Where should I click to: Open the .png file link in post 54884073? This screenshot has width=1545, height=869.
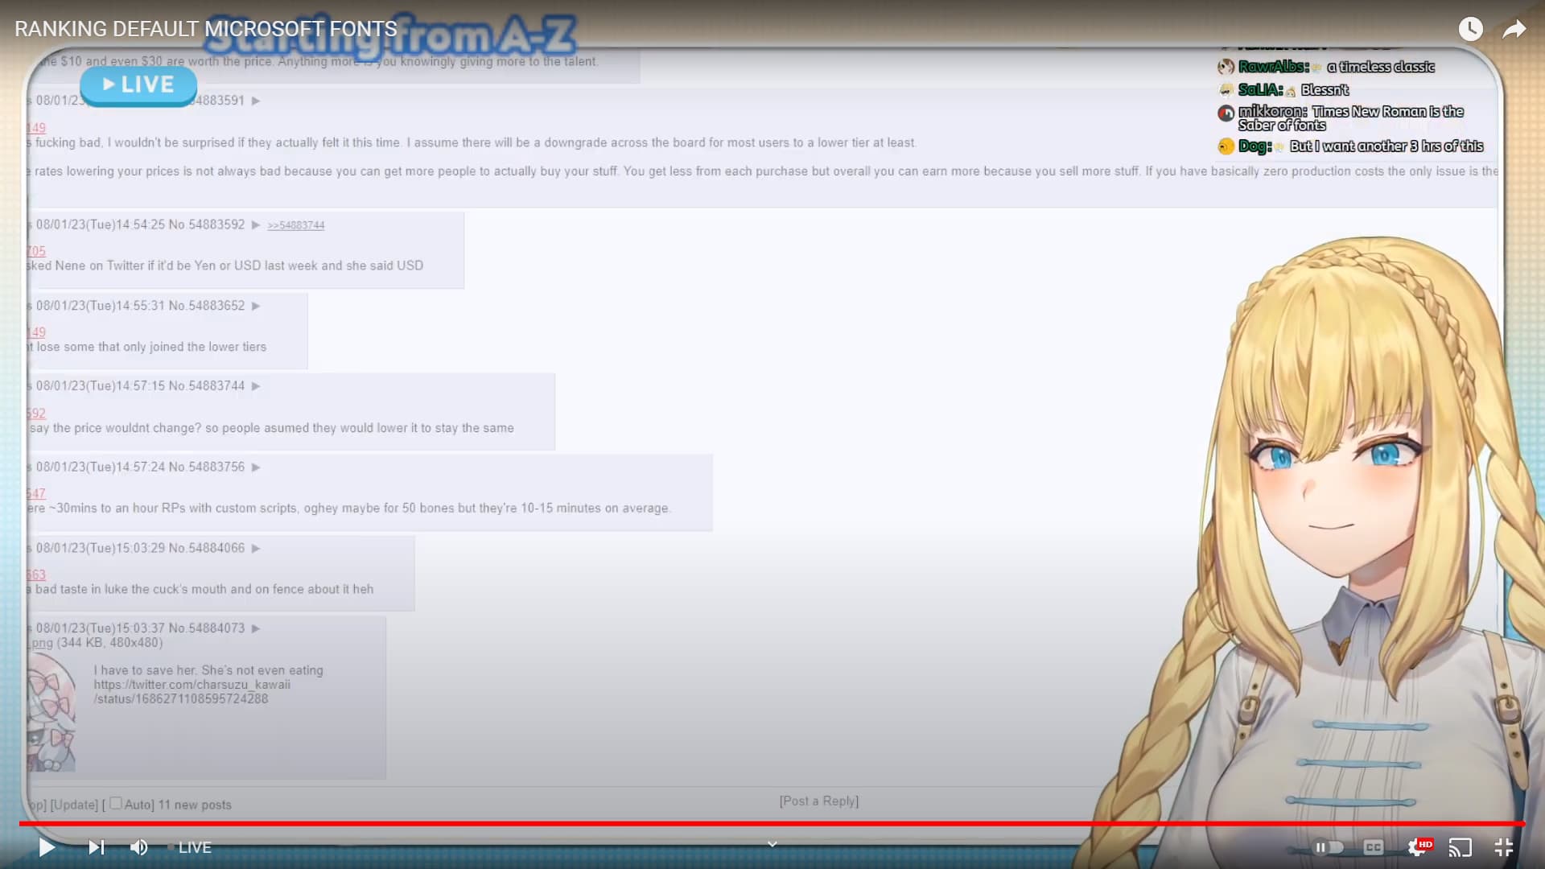[41, 643]
